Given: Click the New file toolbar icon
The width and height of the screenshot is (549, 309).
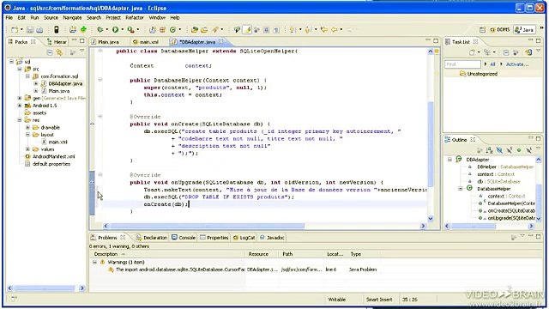Looking at the screenshot, I should coord(15,30).
